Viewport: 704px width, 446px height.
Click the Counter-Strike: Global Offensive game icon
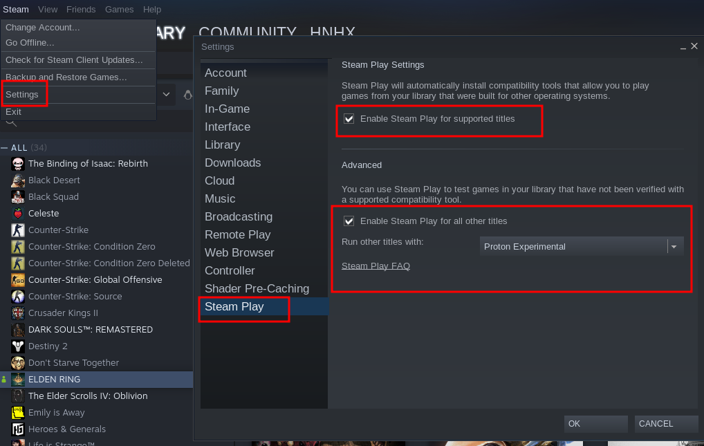18,280
